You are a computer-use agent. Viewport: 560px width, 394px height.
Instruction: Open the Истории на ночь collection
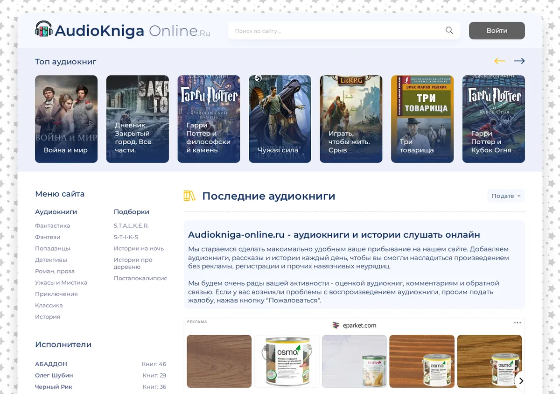(139, 248)
